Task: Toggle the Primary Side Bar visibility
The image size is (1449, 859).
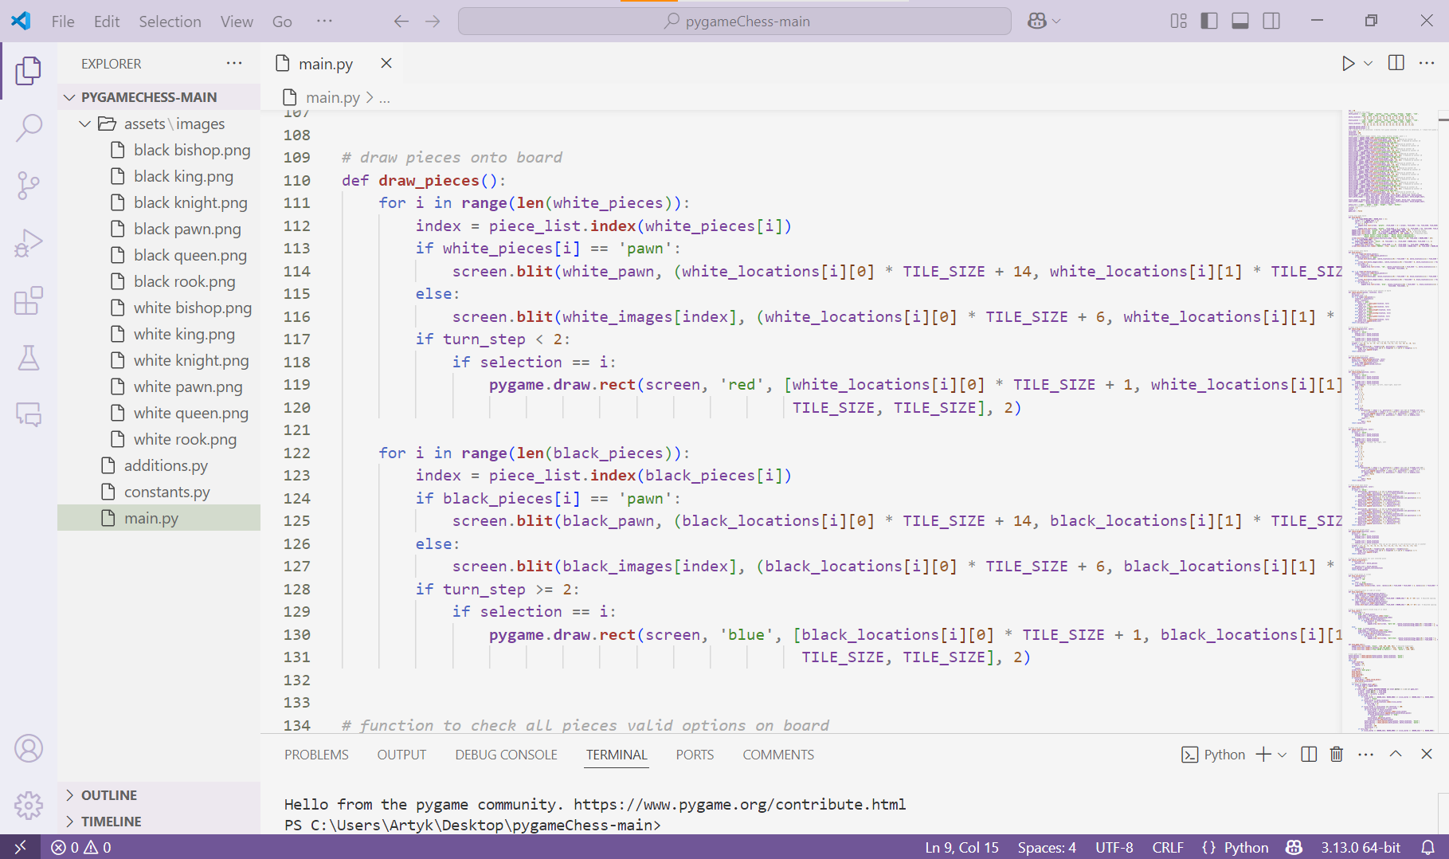Action: click(x=1208, y=22)
